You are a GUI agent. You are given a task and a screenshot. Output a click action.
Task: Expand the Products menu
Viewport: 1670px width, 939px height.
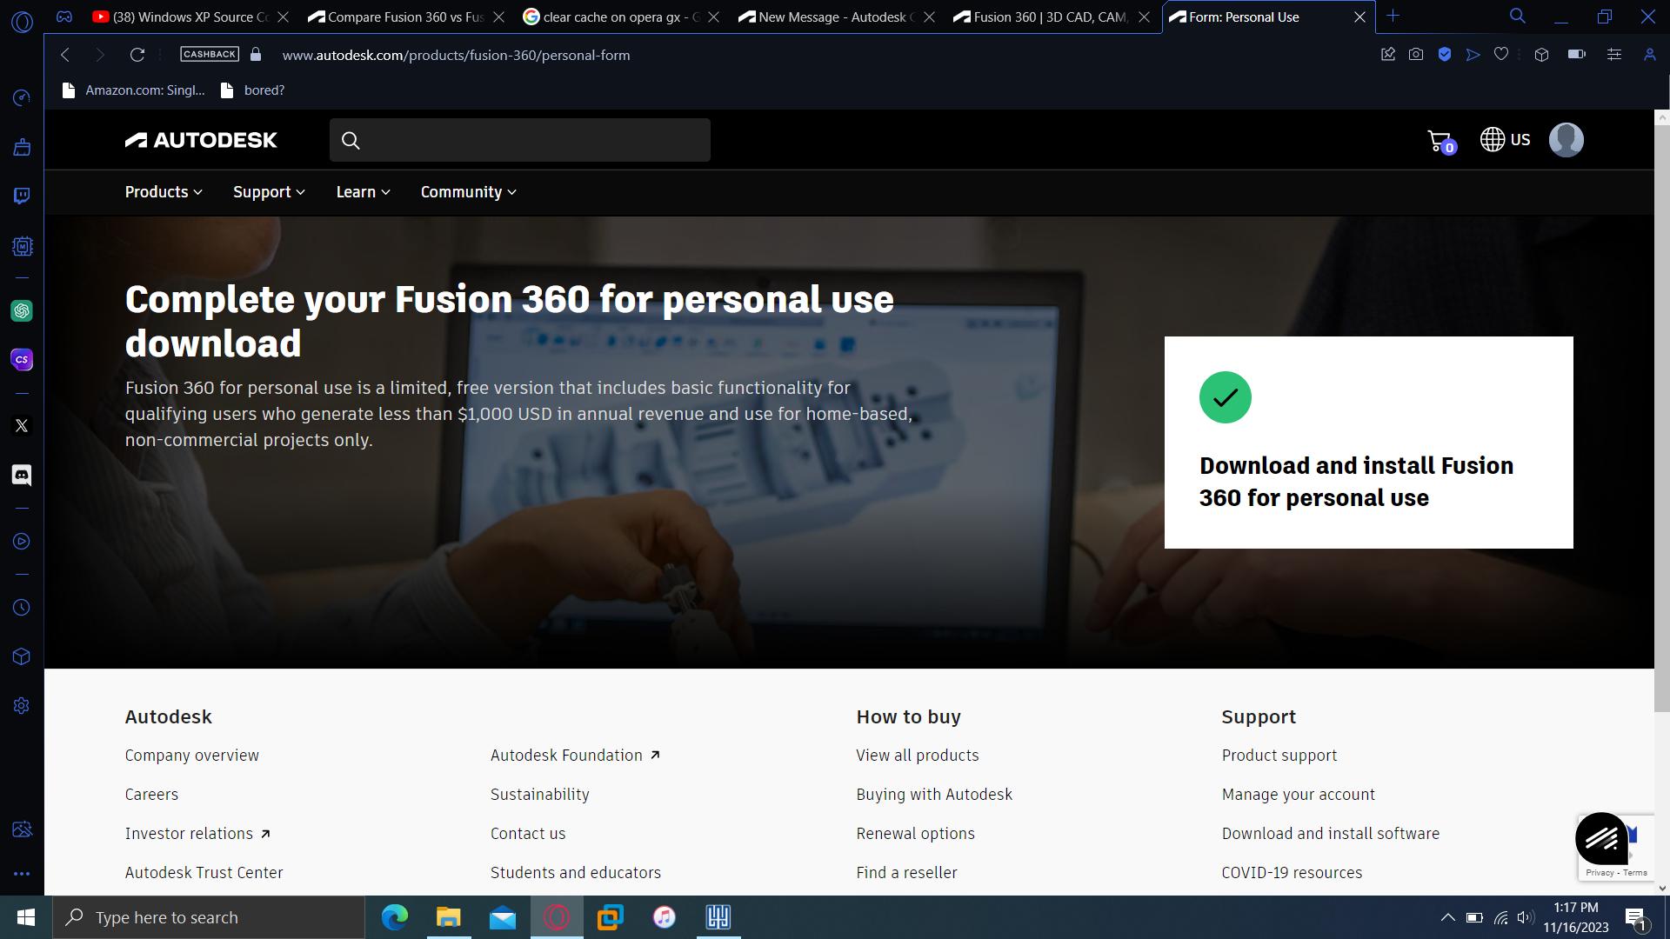click(164, 192)
